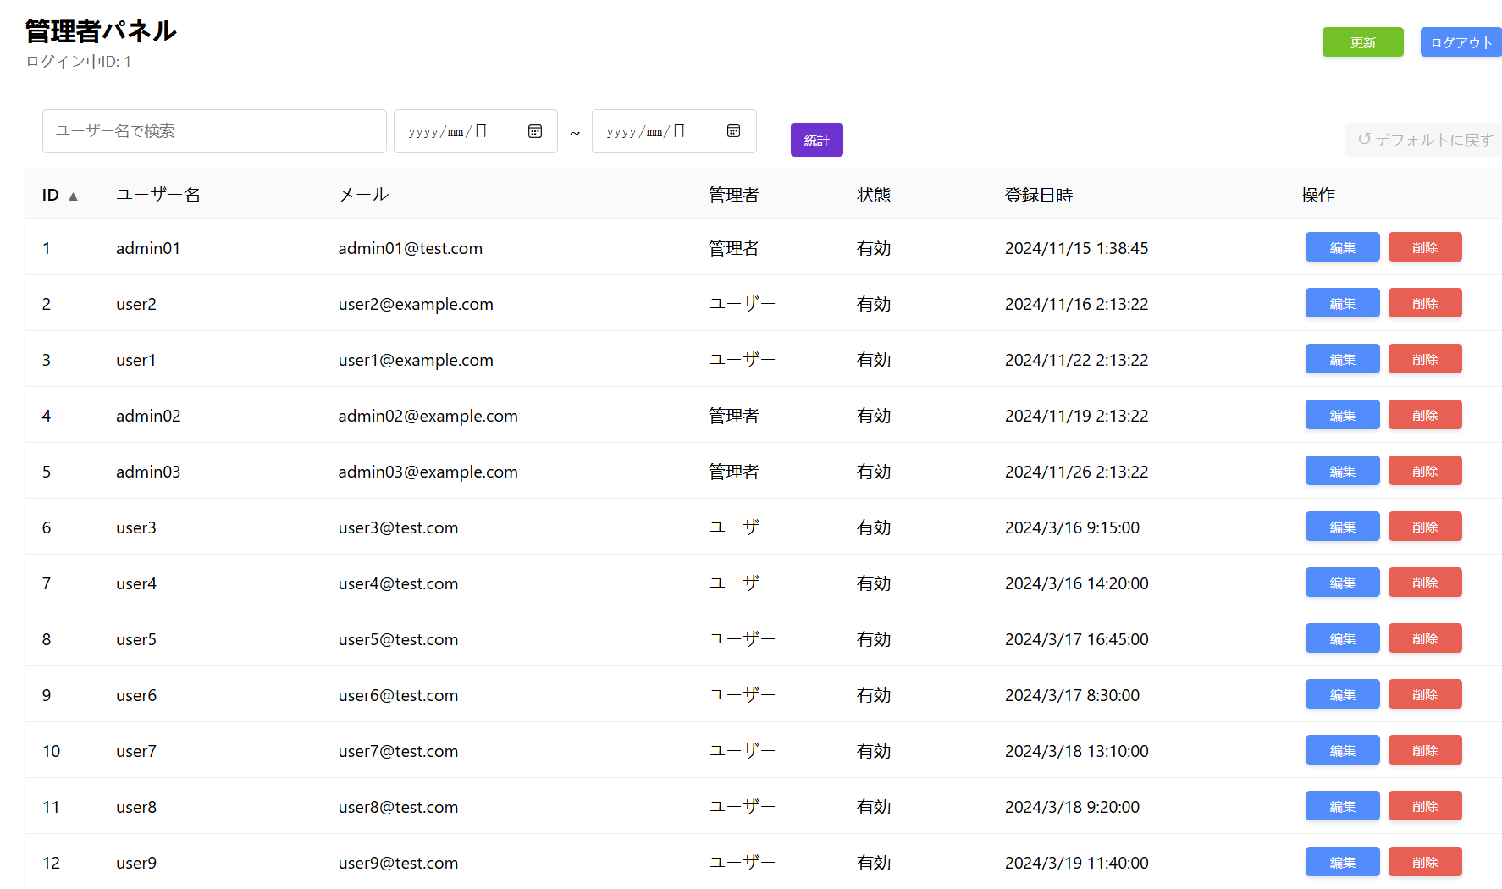Screen dimensions: 1502x889
Task: Delete the user8 row
Action: tap(1425, 806)
